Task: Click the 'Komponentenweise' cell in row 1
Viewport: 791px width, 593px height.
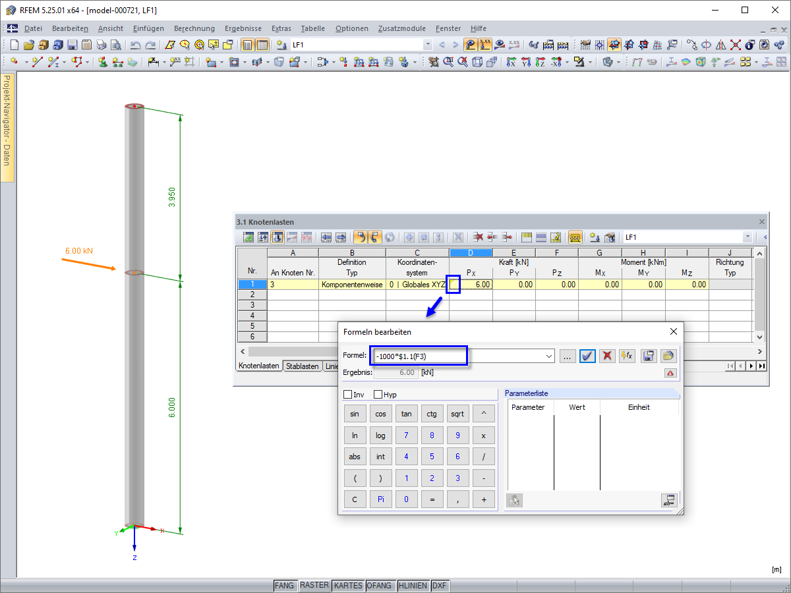Action: click(x=352, y=285)
